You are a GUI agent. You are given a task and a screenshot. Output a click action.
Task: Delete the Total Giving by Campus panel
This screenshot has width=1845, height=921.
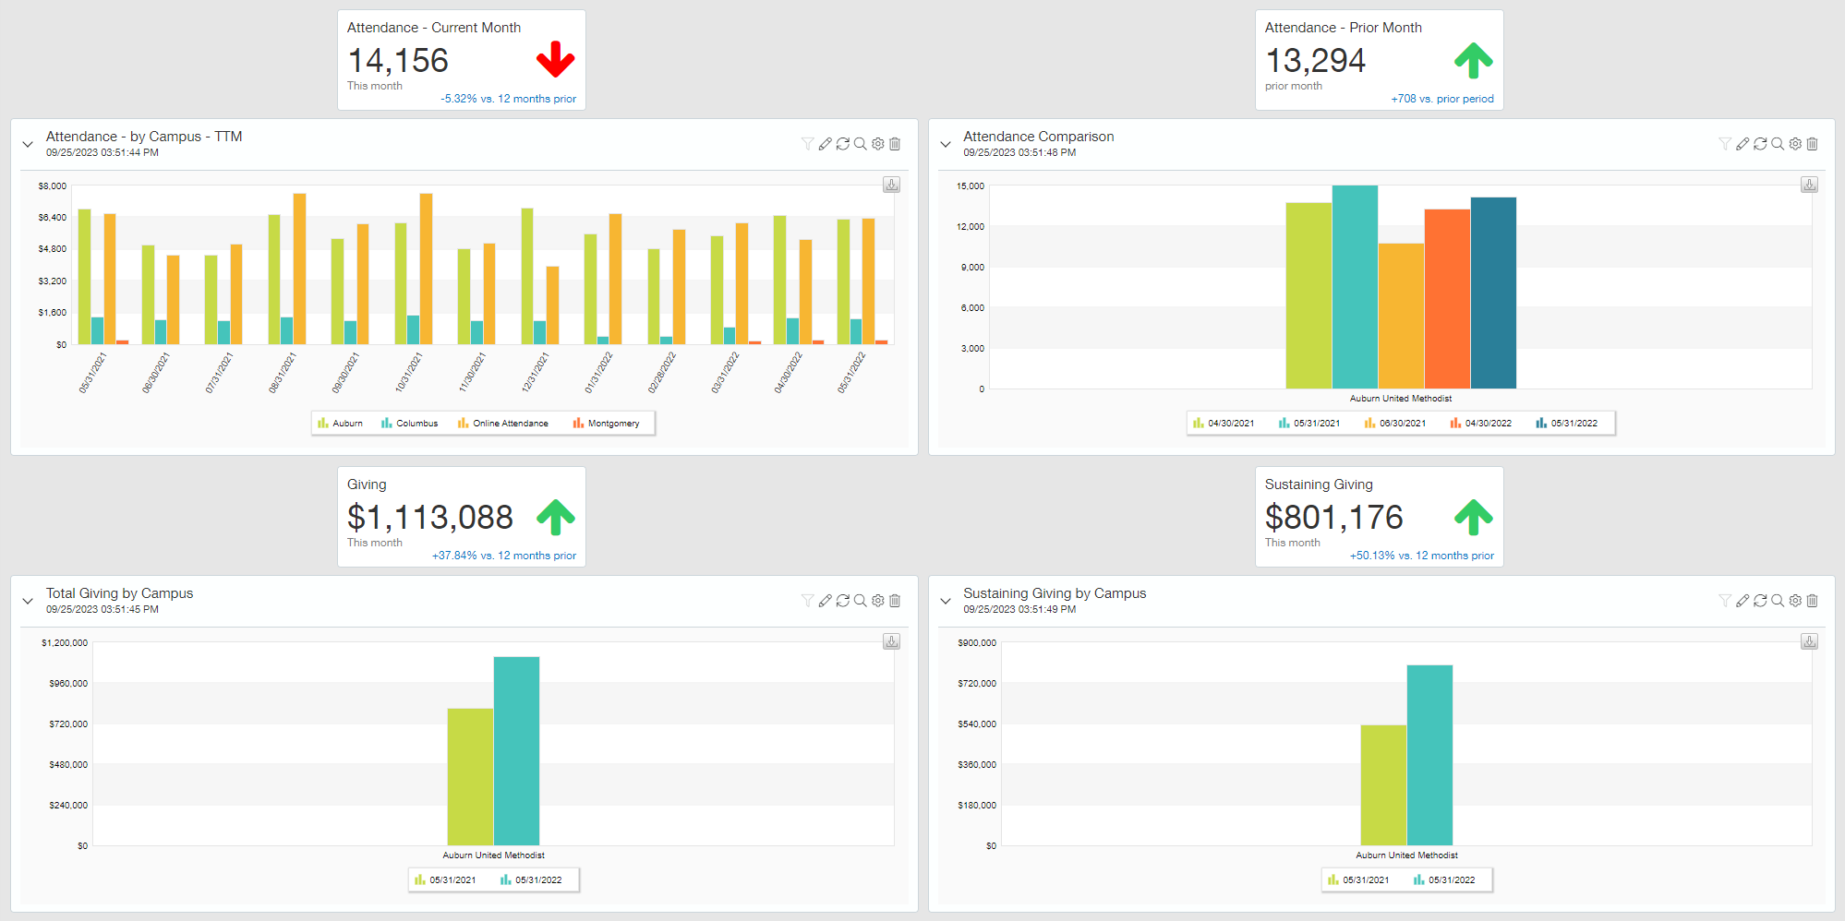[x=895, y=601]
